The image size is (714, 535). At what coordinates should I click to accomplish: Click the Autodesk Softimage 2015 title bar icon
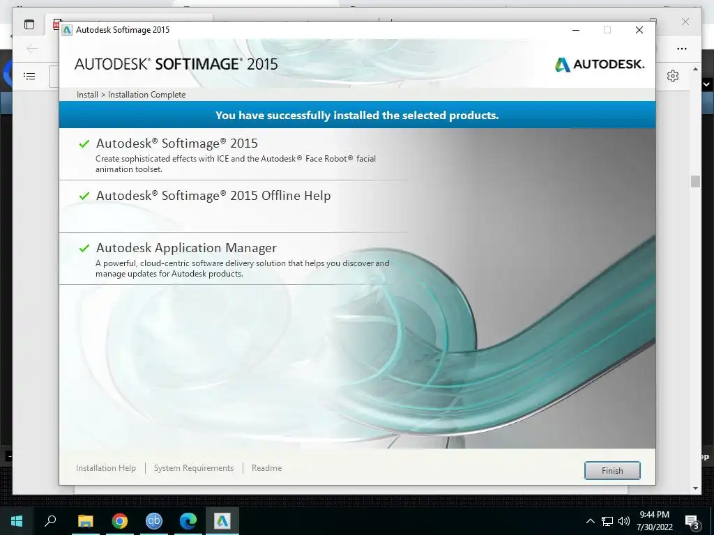point(67,30)
